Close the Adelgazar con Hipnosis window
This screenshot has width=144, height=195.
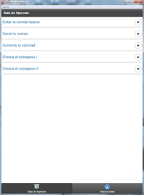click(138, 2)
